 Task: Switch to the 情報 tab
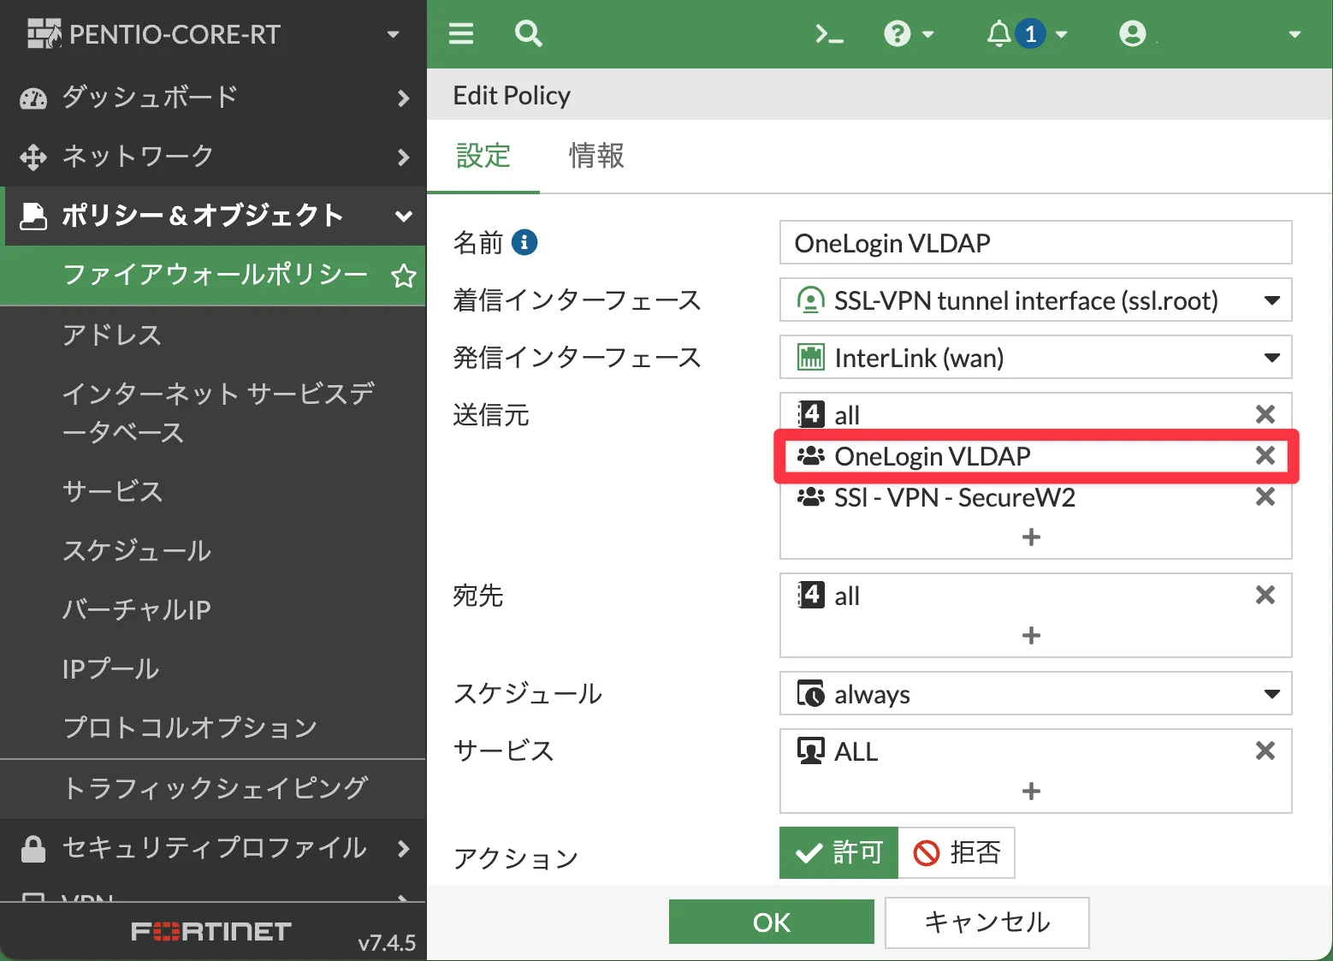point(596,156)
